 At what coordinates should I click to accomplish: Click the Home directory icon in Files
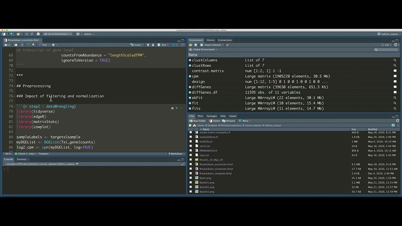click(195, 126)
